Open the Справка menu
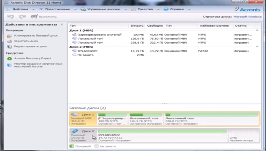The width and height of the screenshot is (266, 151). coord(177,9)
